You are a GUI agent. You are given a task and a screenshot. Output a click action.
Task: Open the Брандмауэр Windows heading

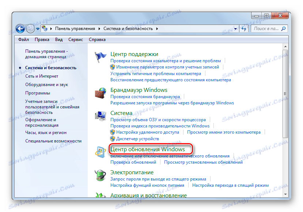point(139,90)
